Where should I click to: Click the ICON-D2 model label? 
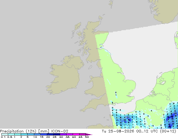point(60,131)
